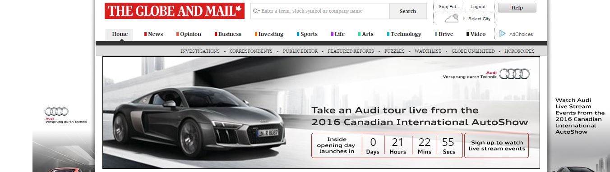
Task: Click the 'Inside opening day launches in' countdown label
Action: coord(337,145)
